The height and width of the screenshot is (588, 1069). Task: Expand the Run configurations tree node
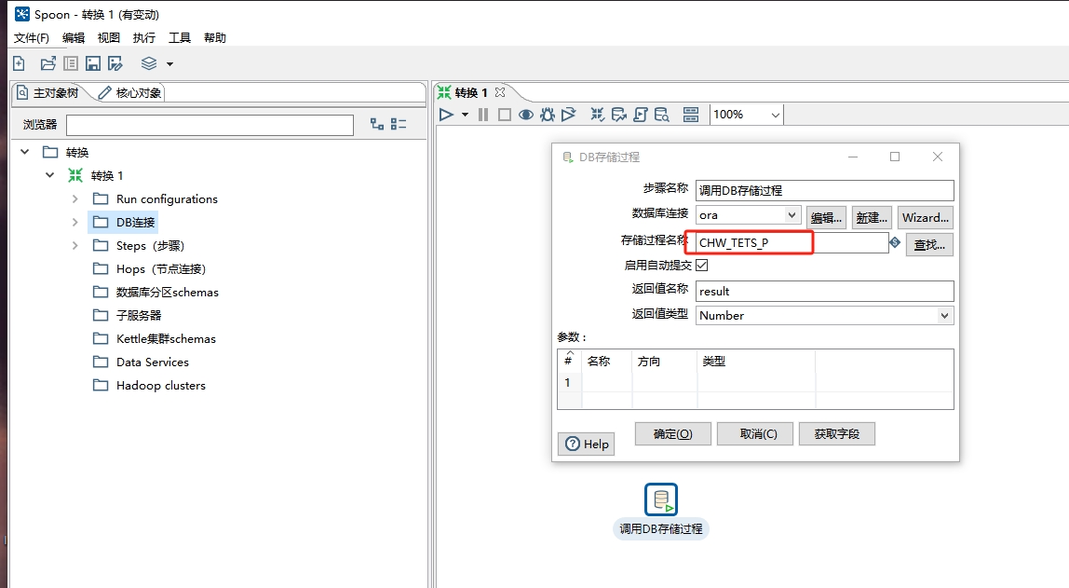point(75,199)
